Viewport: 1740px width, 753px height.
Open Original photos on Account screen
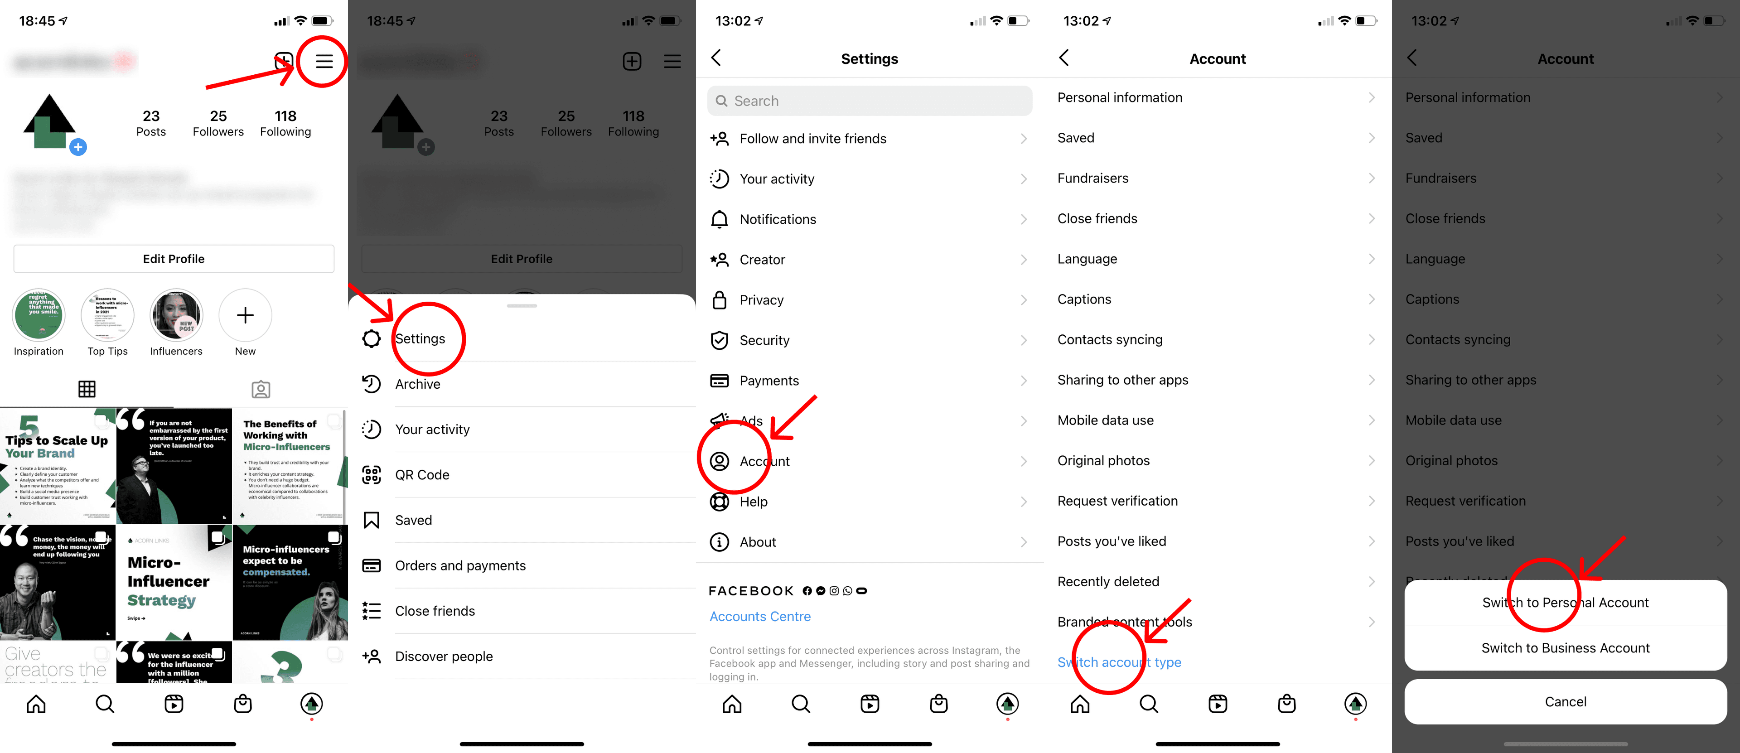pyautogui.click(x=1217, y=461)
